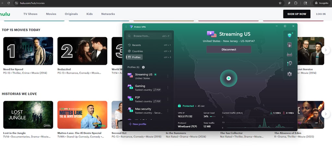Bookmark this page with the star icon
Image resolution: width=332 pixels, height=151 pixels.
[x=280, y=3]
